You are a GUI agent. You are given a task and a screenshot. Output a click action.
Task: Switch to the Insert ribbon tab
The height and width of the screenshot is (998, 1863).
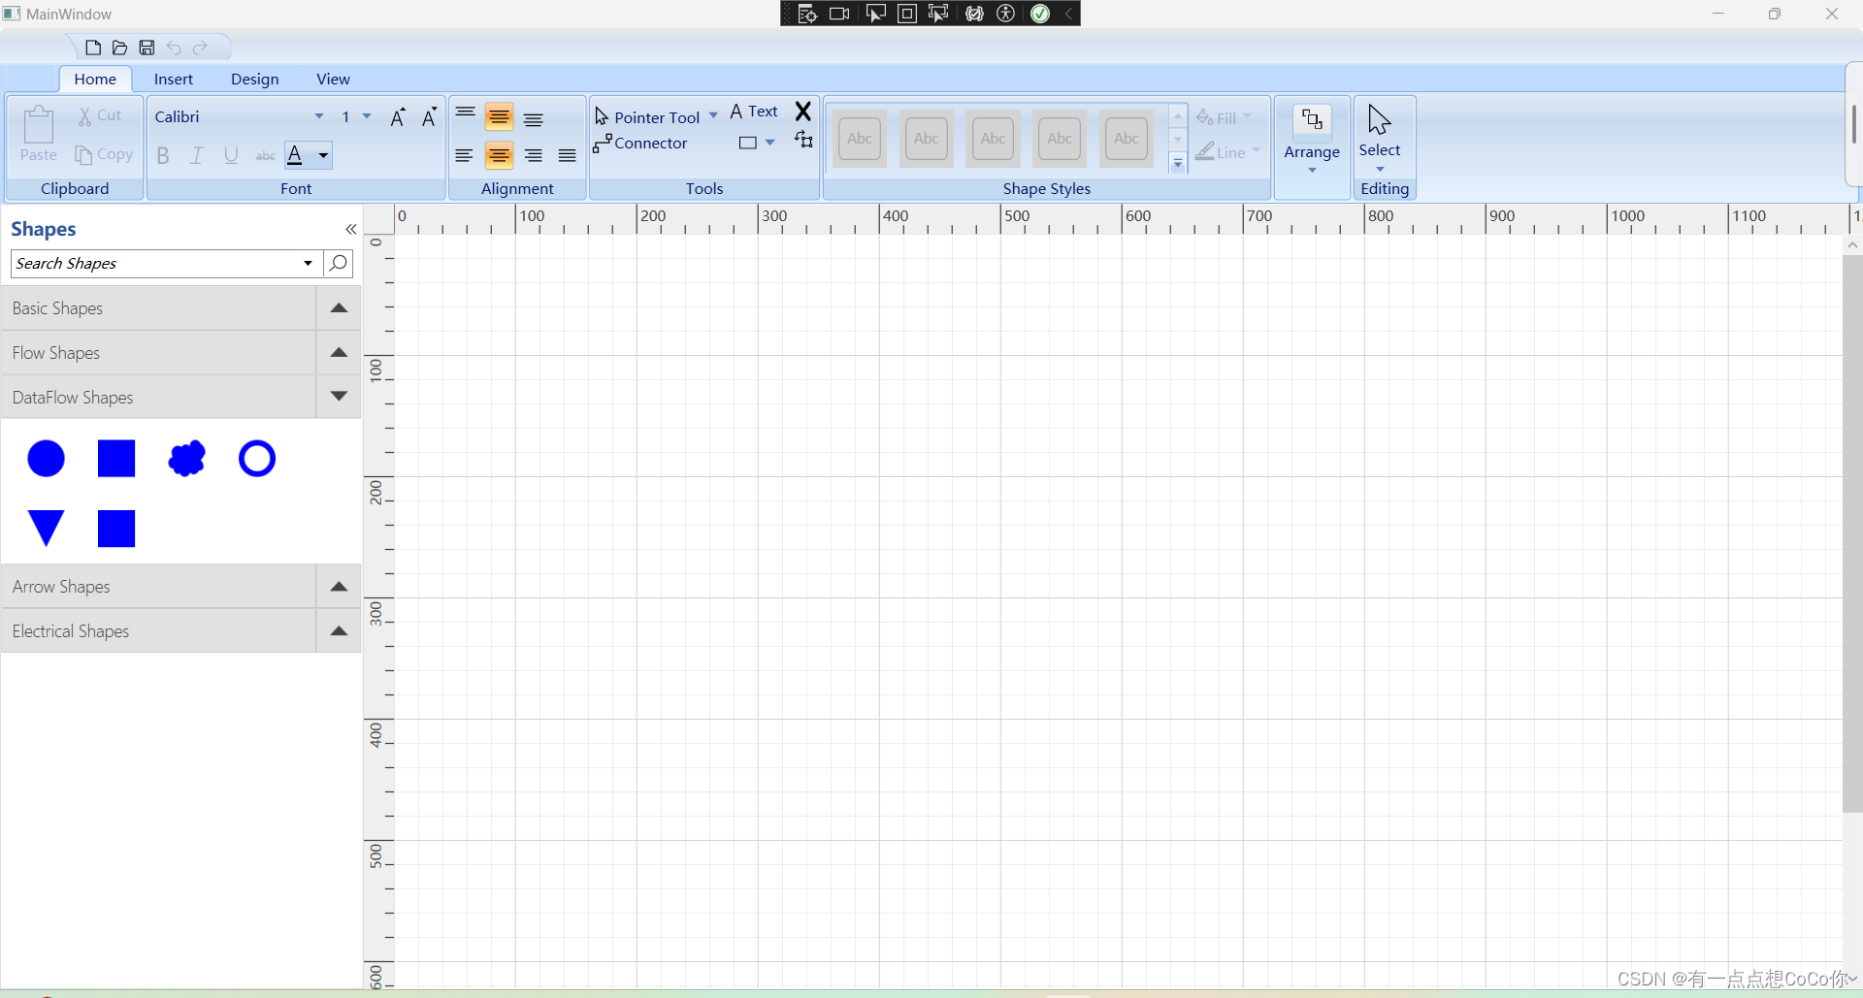173,79
